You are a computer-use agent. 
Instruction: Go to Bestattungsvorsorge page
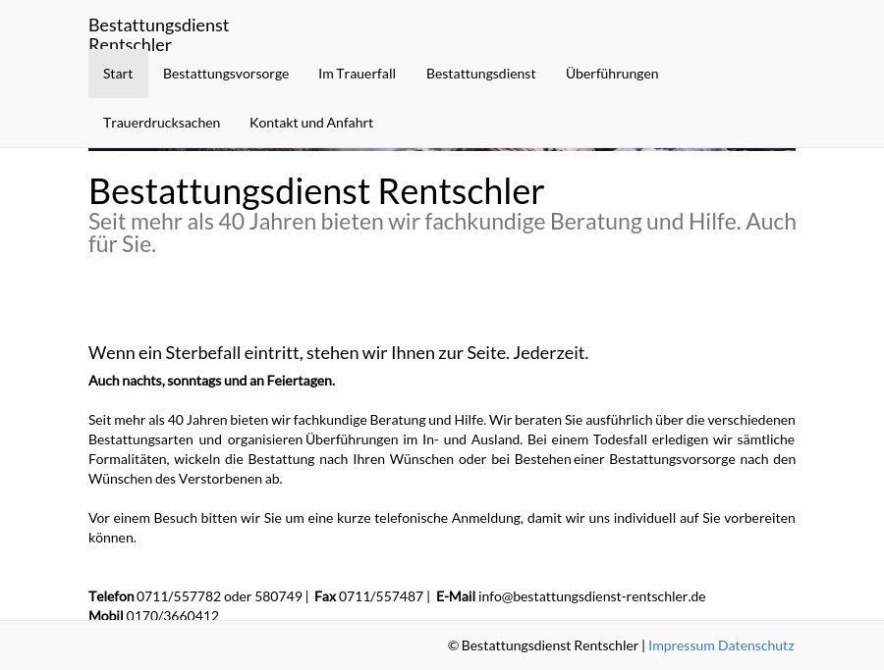coord(226,74)
